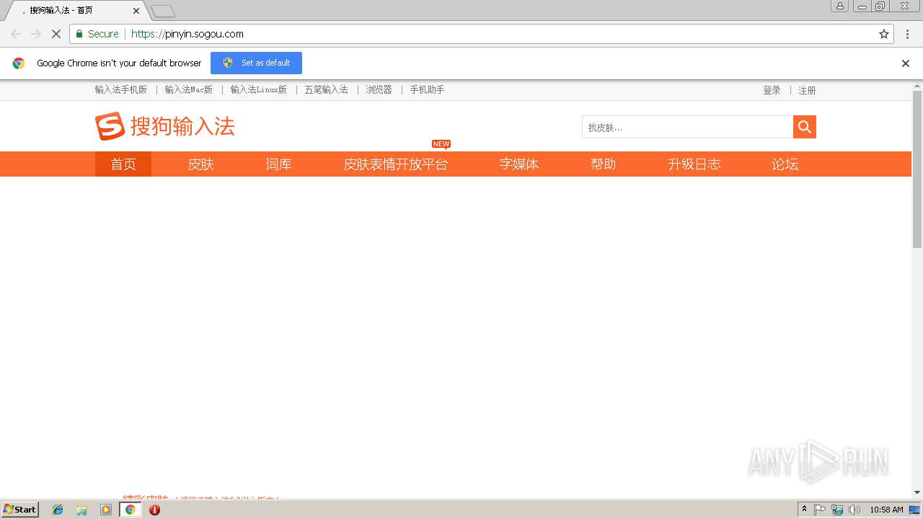
Task: Open Chrome three-dot menu
Action: 907,34
